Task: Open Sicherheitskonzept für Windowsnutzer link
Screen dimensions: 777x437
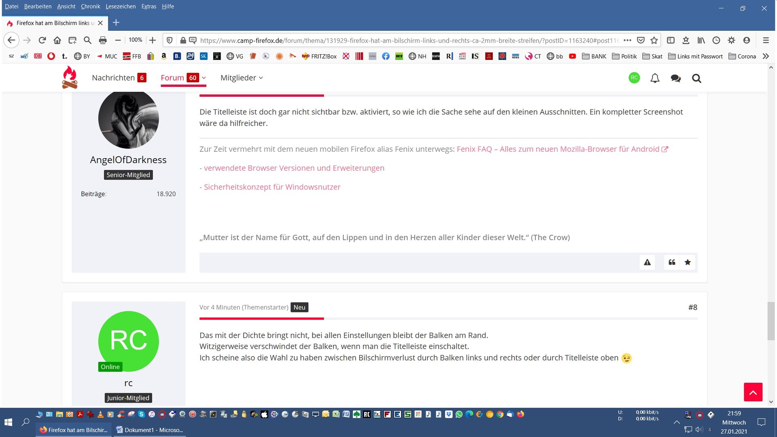Action: coord(272,187)
